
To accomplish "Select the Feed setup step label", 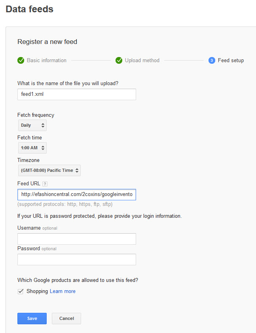I will point(231,60).
